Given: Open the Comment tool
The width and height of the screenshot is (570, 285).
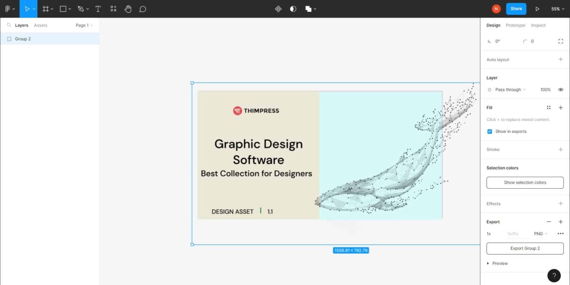Looking at the screenshot, I should [143, 9].
